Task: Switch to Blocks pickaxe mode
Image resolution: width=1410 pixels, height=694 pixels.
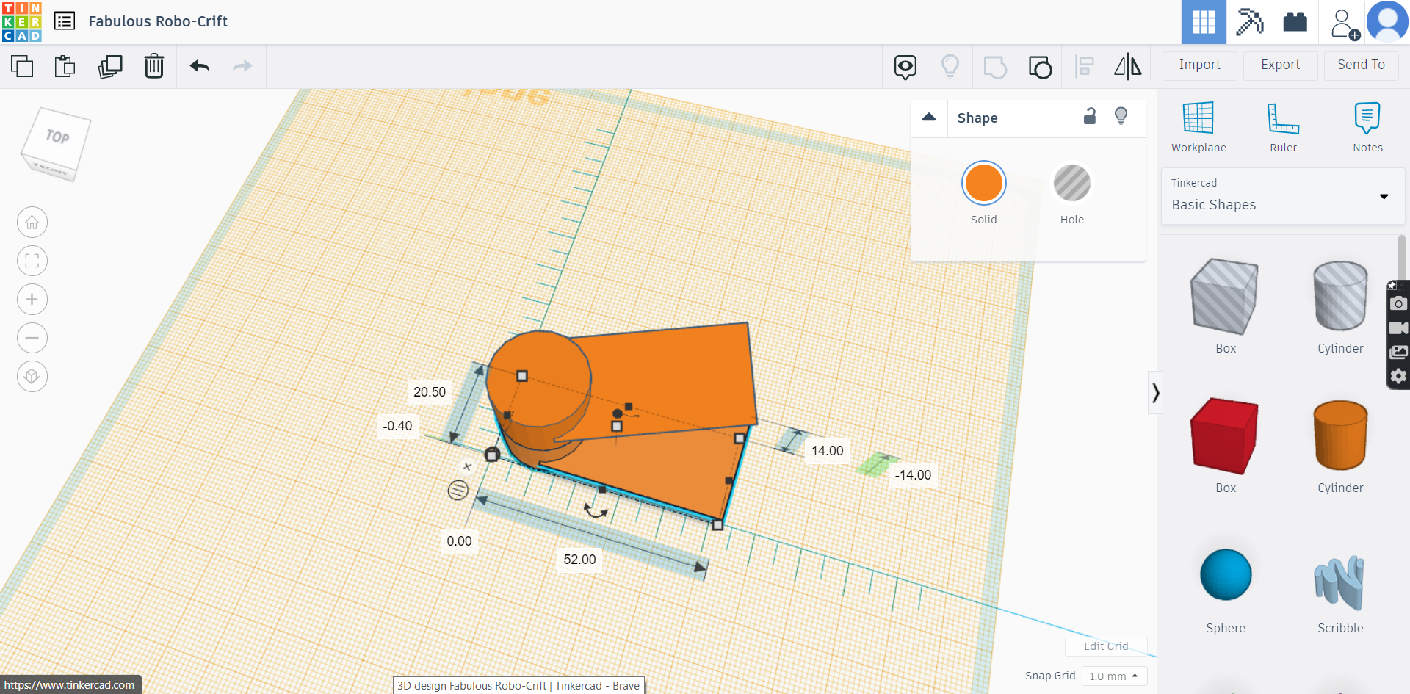Action: (x=1250, y=22)
